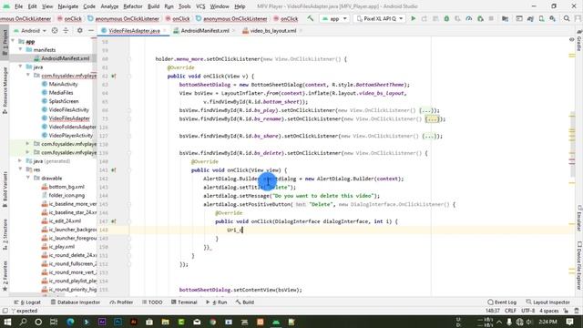Image resolution: width=583 pixels, height=328 pixels.
Task: Collapse the res folder node
Action: [x=20, y=169]
